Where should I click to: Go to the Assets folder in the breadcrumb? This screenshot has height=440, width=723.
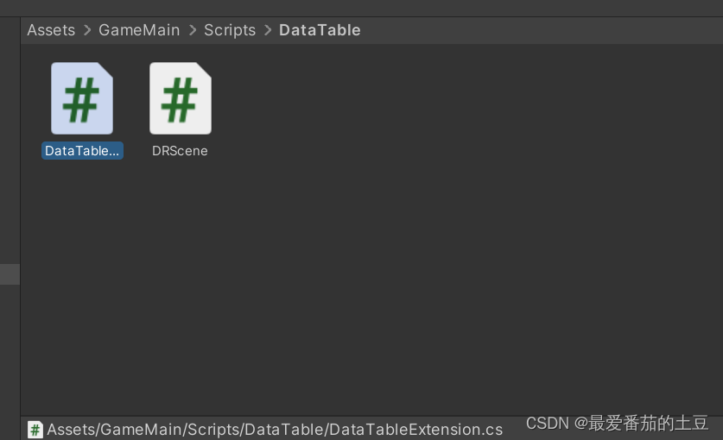coord(51,30)
